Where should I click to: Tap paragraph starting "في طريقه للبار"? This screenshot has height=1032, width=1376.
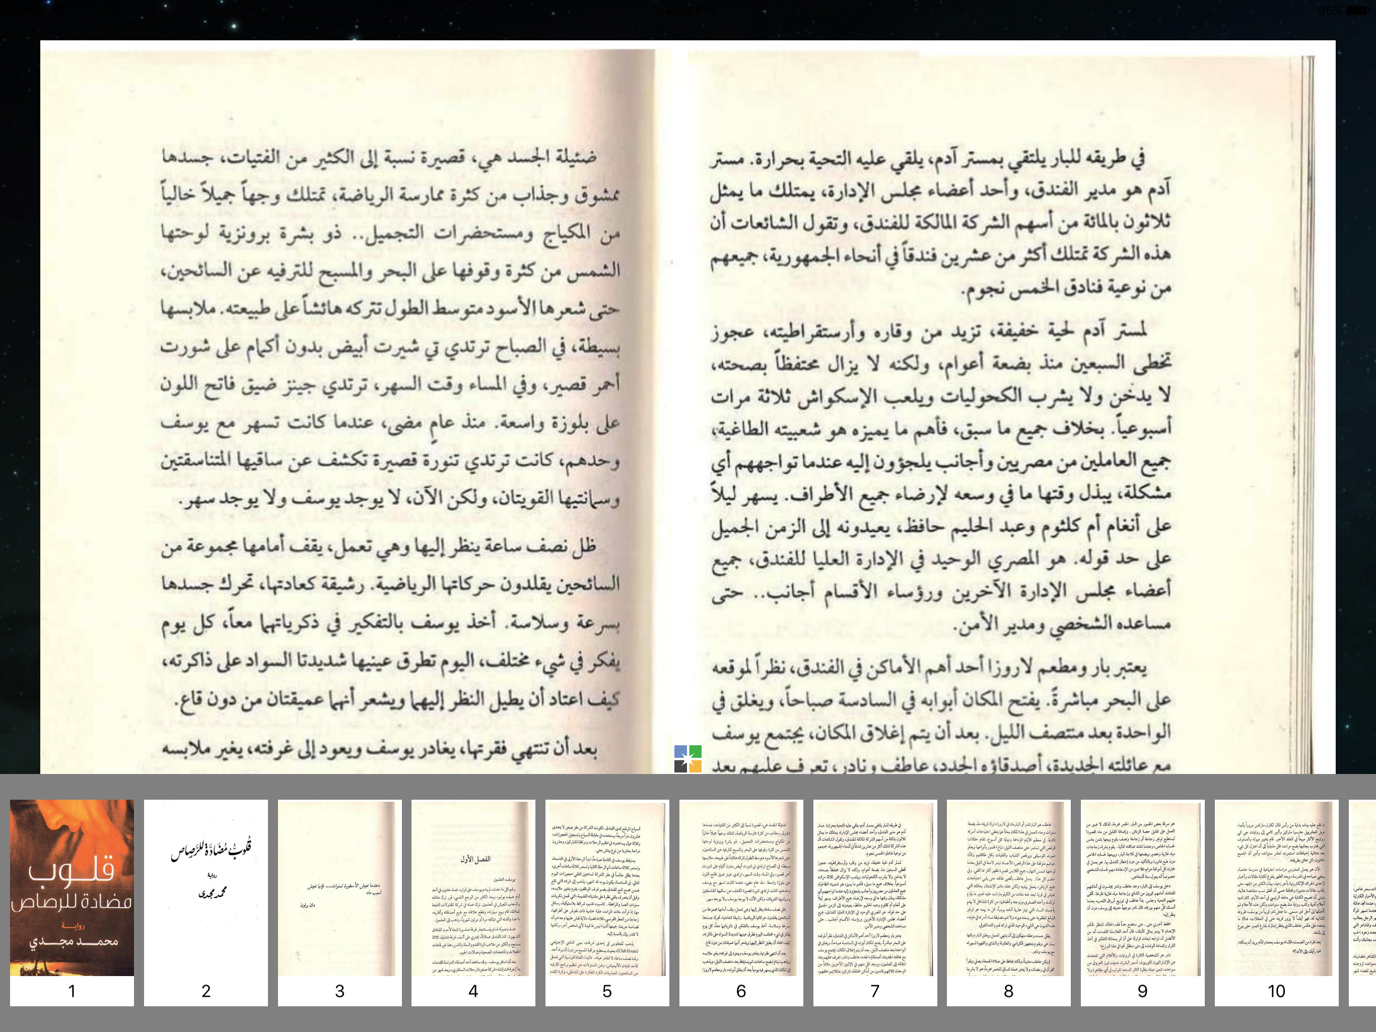[940, 224]
